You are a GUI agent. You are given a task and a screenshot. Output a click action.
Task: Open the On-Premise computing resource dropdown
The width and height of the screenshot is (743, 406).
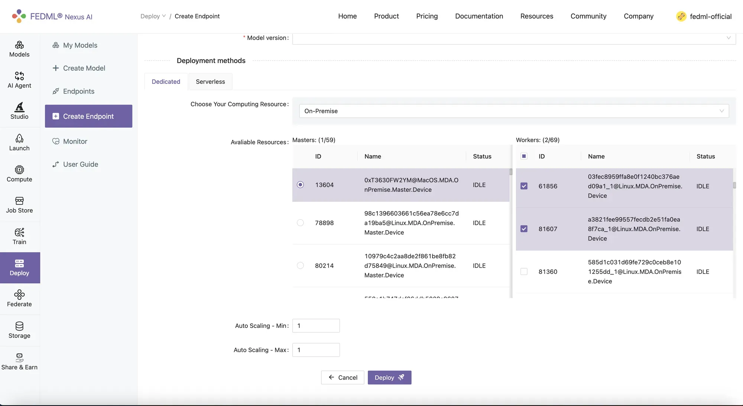(514, 111)
